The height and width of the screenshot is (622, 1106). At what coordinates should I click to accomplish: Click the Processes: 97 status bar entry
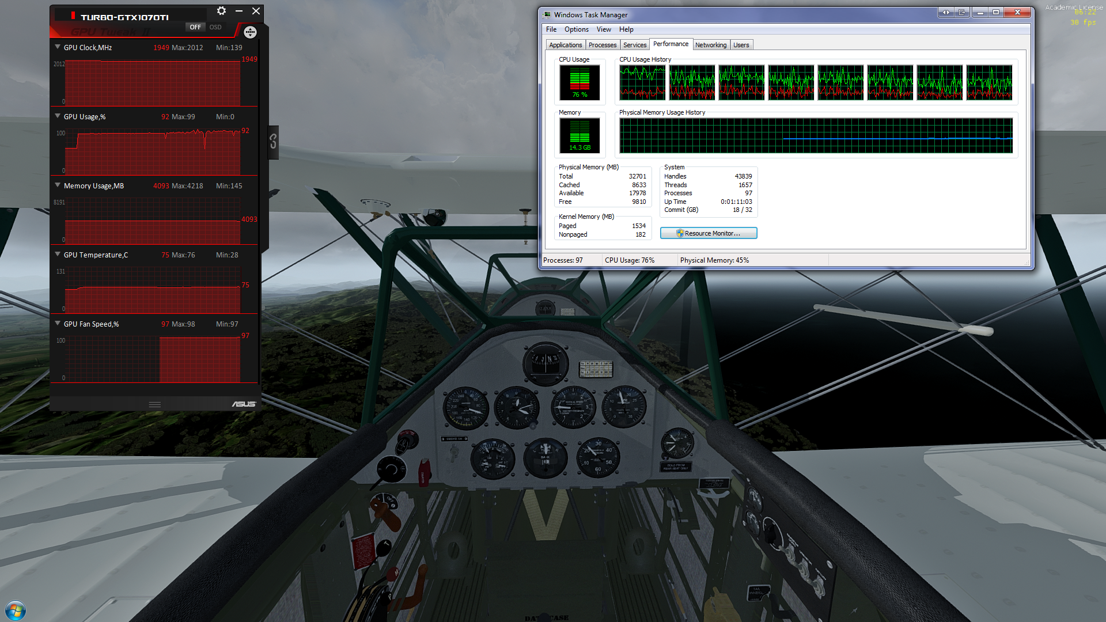[x=563, y=260]
